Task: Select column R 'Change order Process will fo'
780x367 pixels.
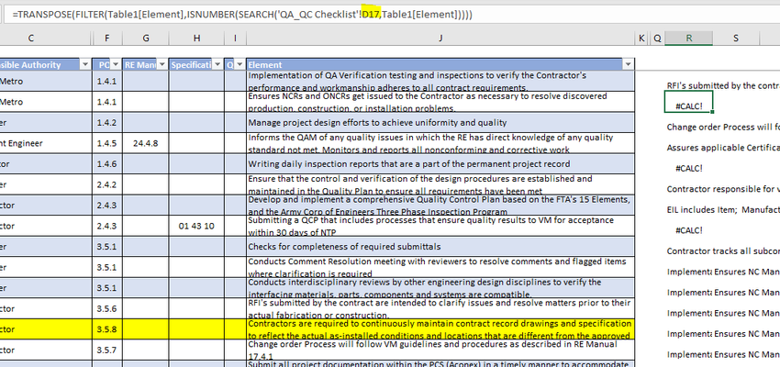Action: (x=723, y=127)
